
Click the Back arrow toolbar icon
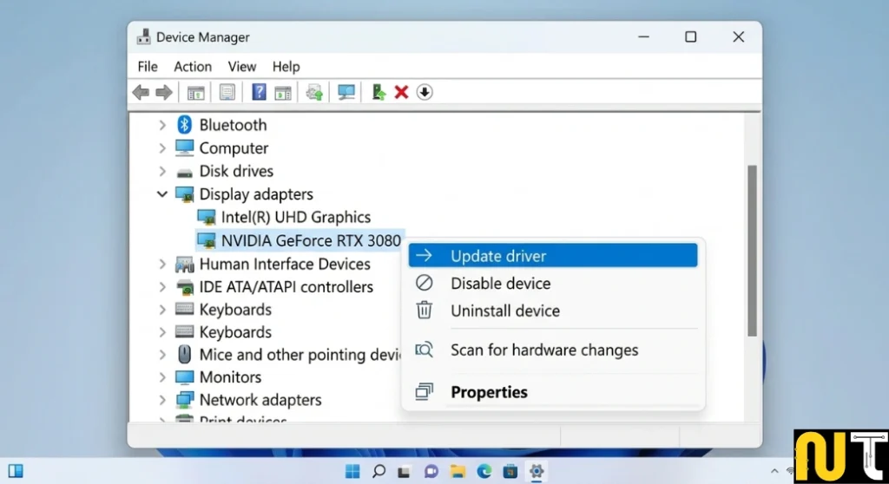point(141,92)
